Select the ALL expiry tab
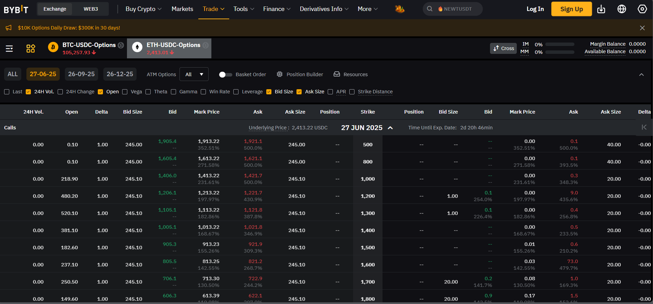The height and width of the screenshot is (304, 653). 13,74
